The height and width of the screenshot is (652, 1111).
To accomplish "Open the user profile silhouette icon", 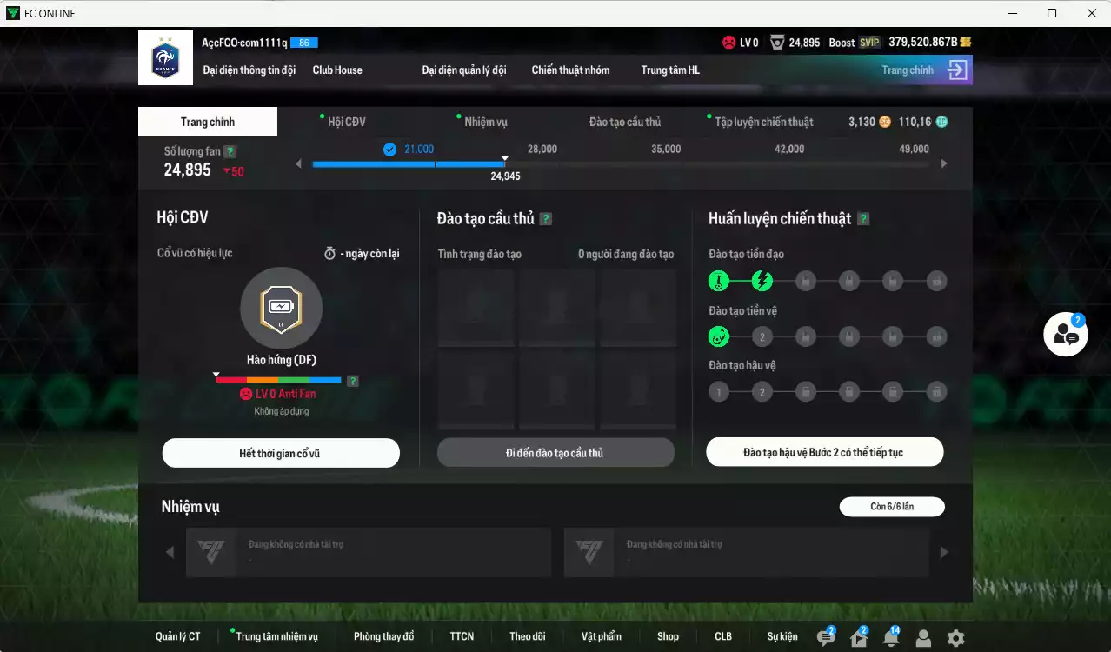I will click(923, 638).
